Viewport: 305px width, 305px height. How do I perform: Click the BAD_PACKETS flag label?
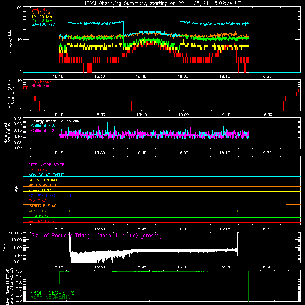coord(42,221)
